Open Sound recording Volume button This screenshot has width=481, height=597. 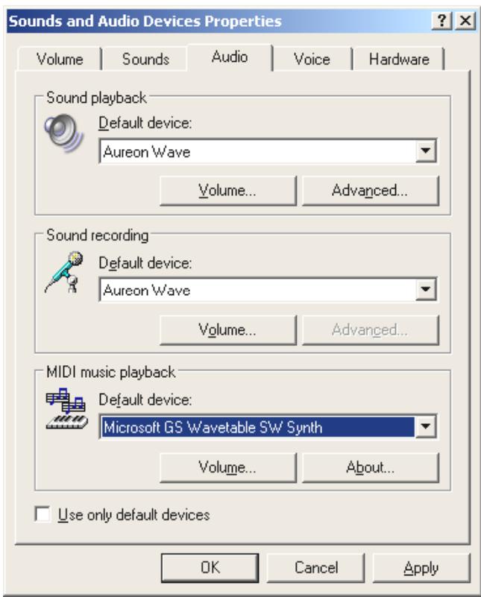point(227,329)
